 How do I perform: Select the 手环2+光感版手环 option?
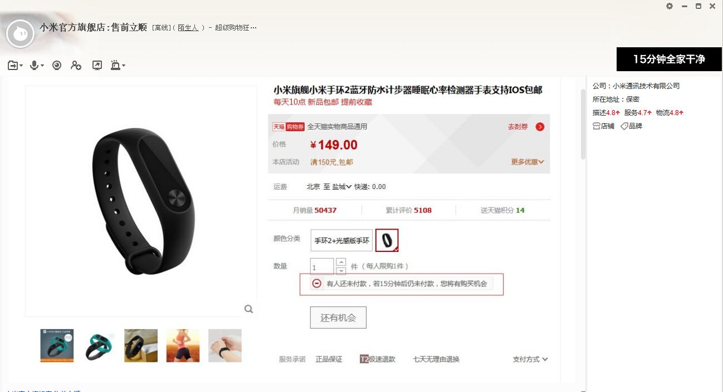pyautogui.click(x=341, y=240)
